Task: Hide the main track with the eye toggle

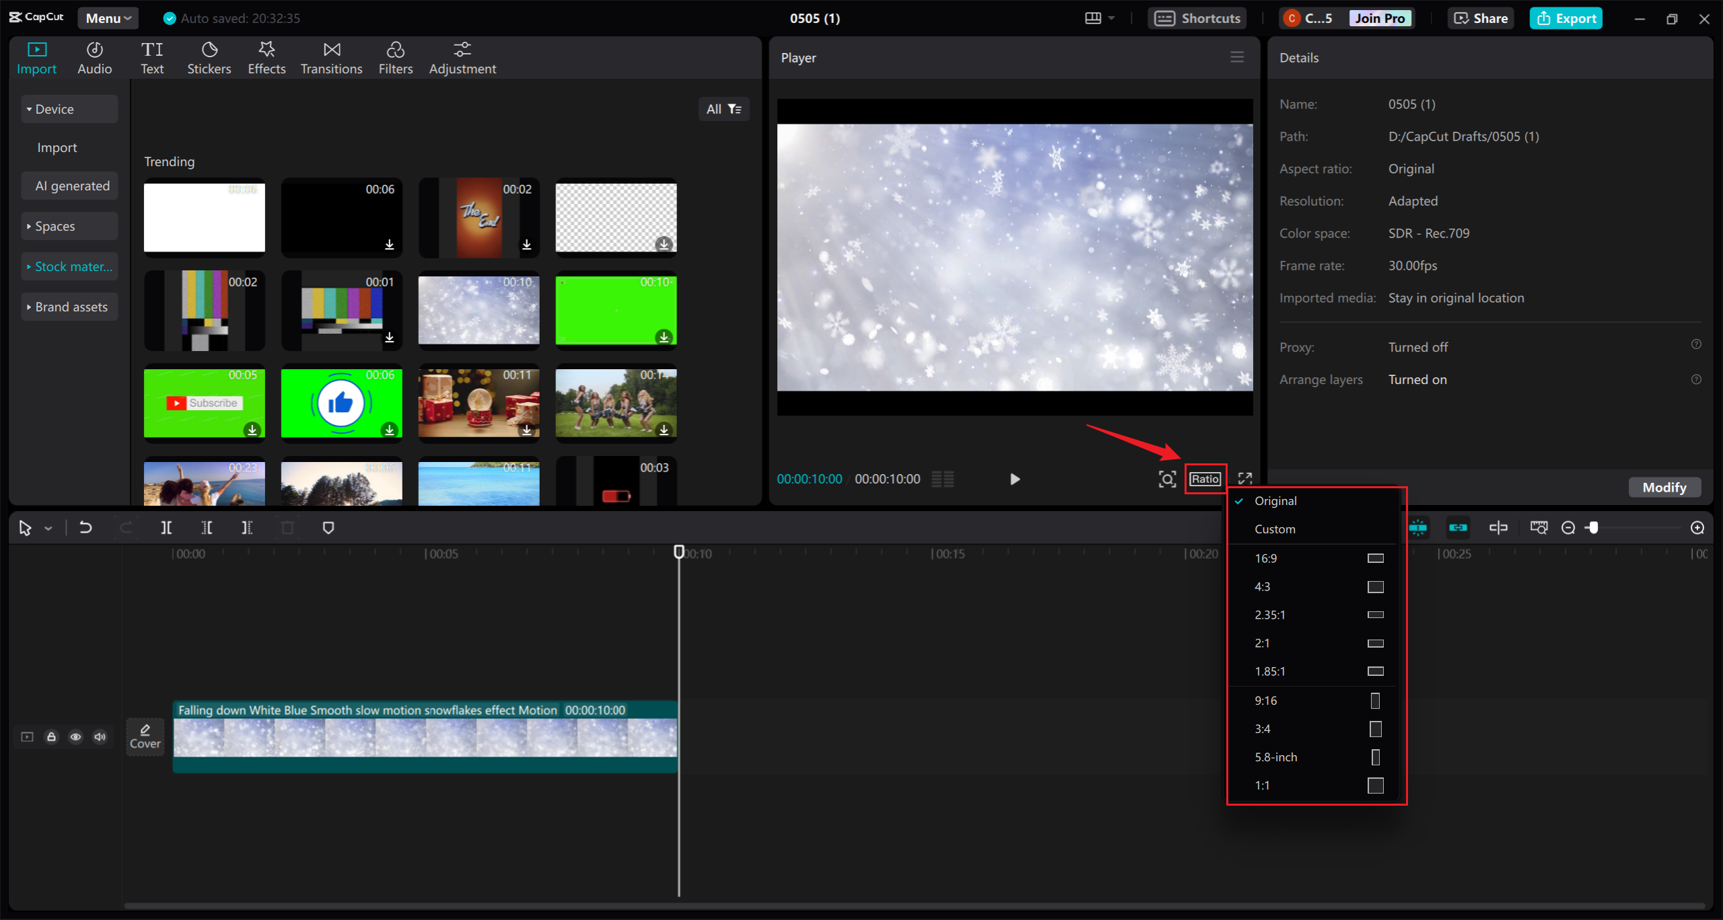Action: 75,736
